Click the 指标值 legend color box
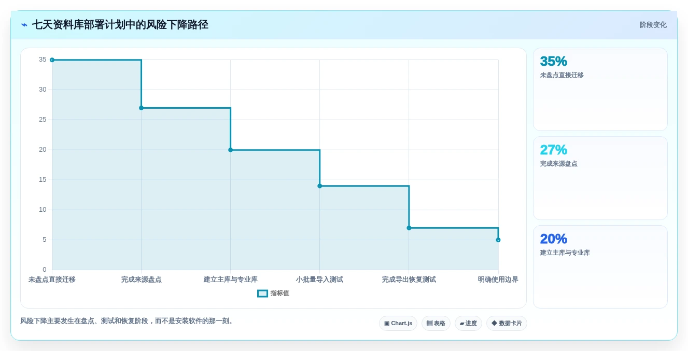This screenshot has height=351, width=688. (262, 293)
